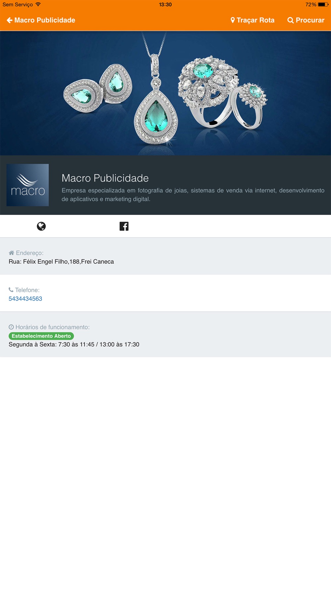
Task: Tap the battery indicator in status bar
Action: coord(323,5)
